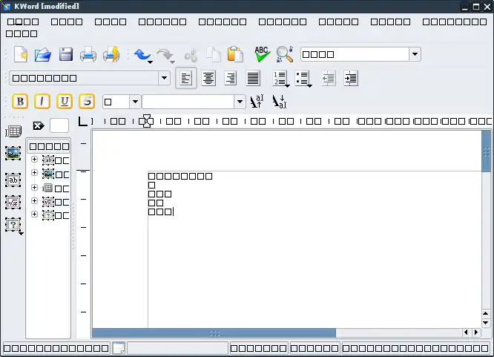Run the ABC spellcheck tool
494x357 pixels.
(262, 54)
